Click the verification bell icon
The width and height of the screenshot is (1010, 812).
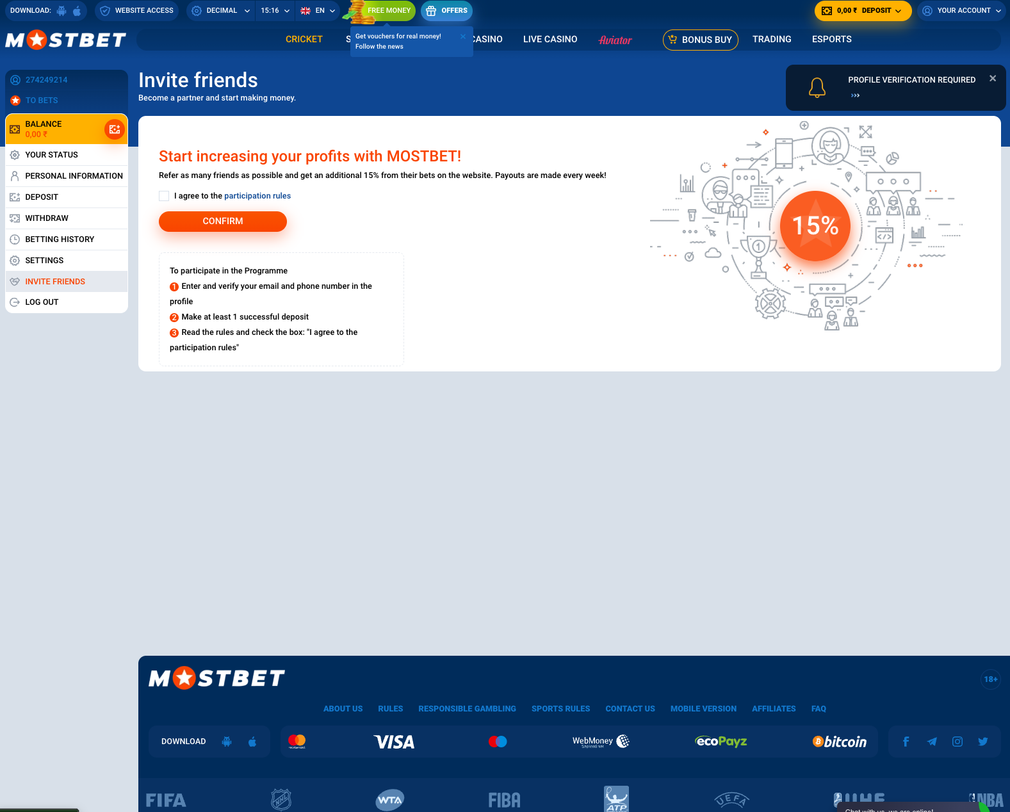pyautogui.click(x=817, y=88)
